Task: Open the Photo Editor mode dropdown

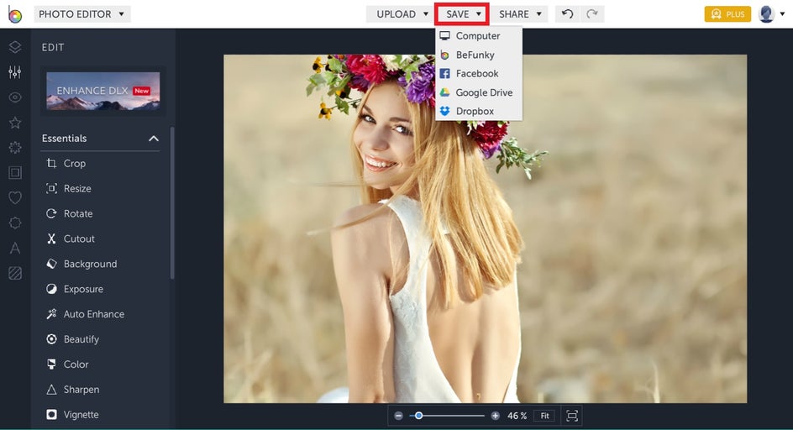Action: 82,14
